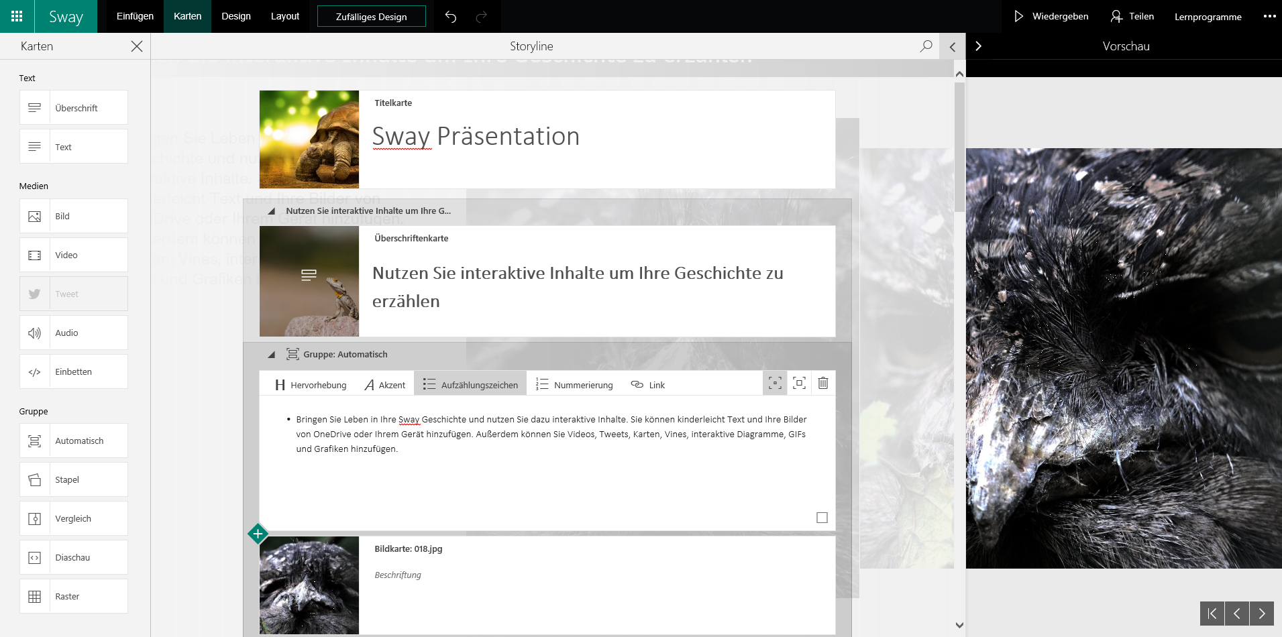Collapse the Gruppe: Automatisch group
This screenshot has width=1282, height=637.
coord(271,354)
